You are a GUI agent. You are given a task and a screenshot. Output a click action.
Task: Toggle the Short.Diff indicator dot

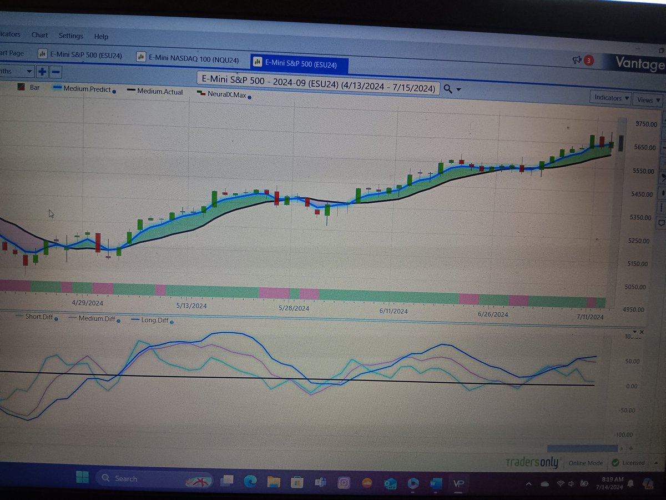(56, 319)
